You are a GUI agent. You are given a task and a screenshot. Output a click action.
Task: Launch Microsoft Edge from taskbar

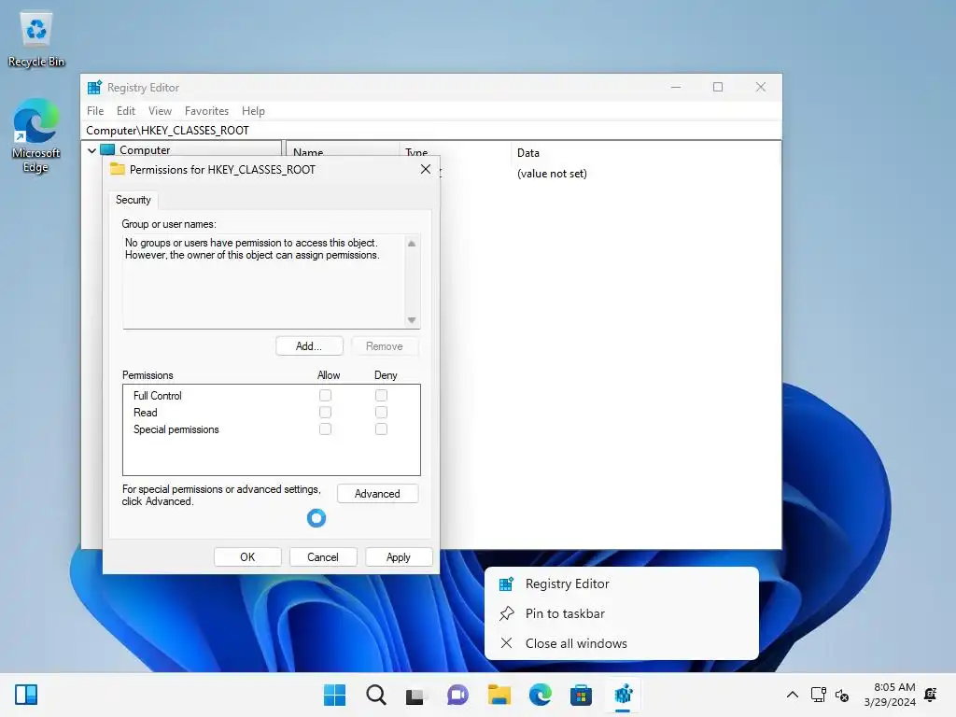pos(541,695)
